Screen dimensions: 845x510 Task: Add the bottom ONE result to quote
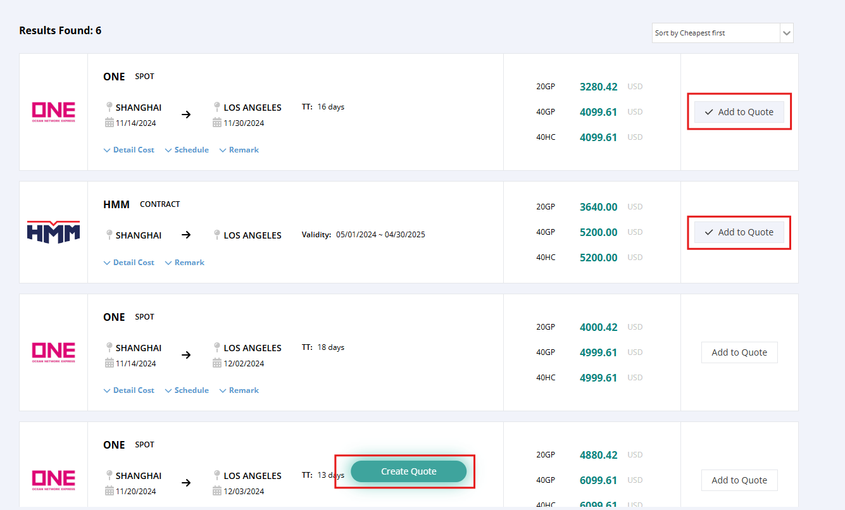[x=739, y=480]
